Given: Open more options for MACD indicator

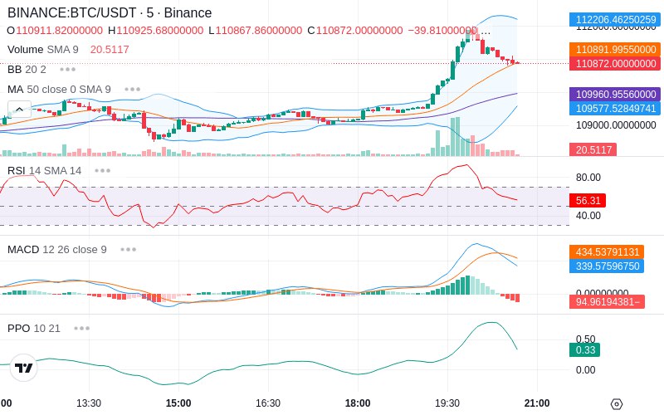Looking at the screenshot, I should (129, 250).
